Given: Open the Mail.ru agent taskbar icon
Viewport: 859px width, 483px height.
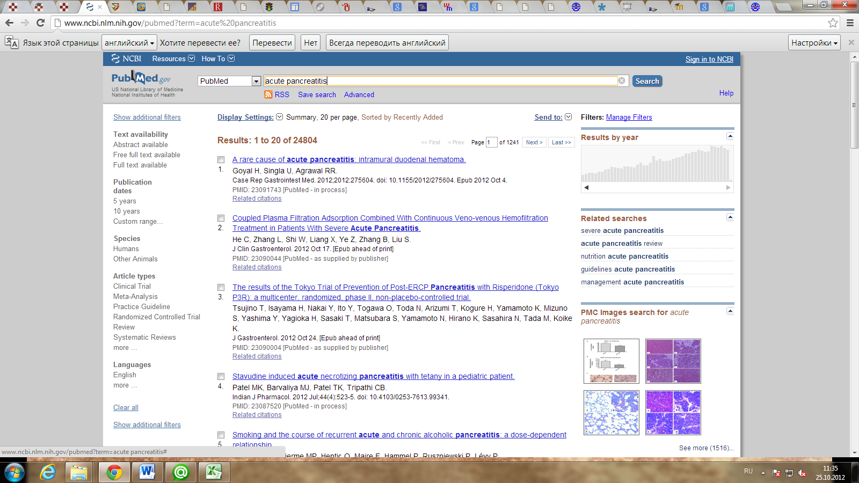Looking at the screenshot, I should tap(180, 472).
